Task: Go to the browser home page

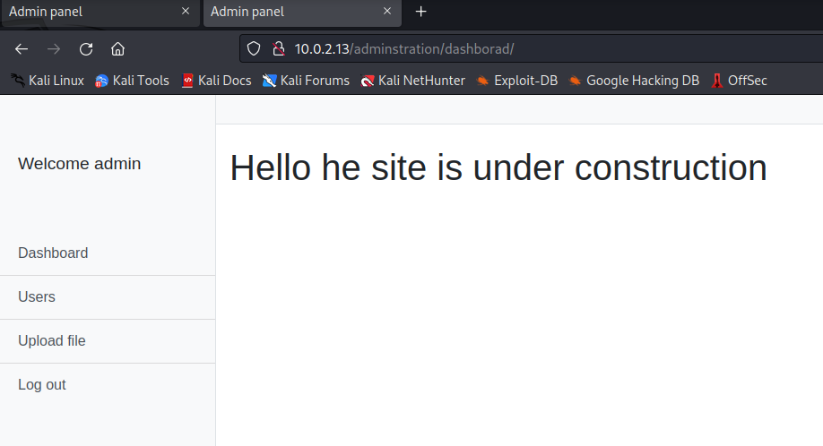Action: click(x=117, y=48)
